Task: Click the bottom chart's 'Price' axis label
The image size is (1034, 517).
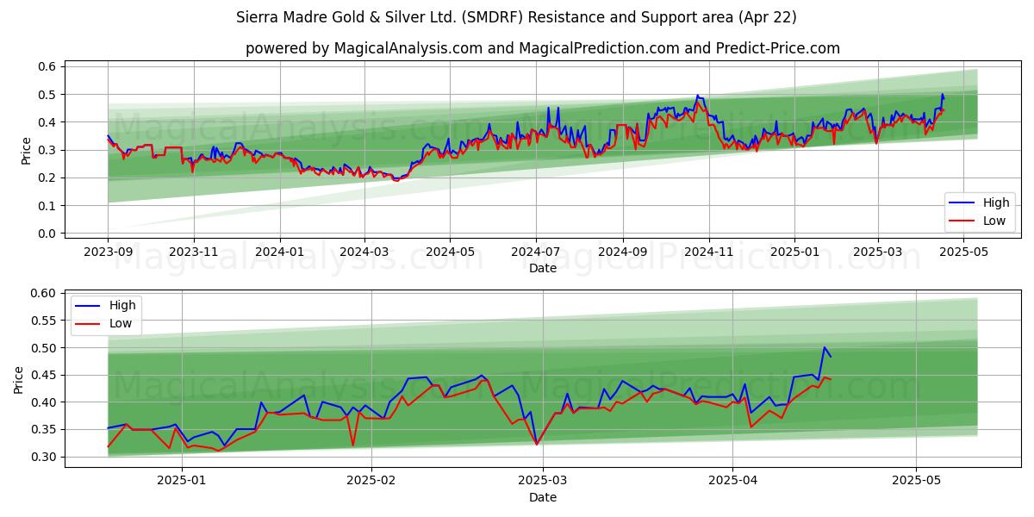Action: pyautogui.click(x=20, y=380)
